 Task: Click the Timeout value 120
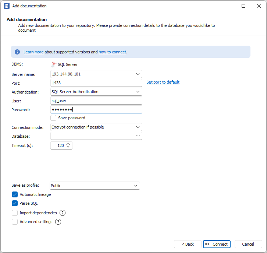[x=61, y=145]
